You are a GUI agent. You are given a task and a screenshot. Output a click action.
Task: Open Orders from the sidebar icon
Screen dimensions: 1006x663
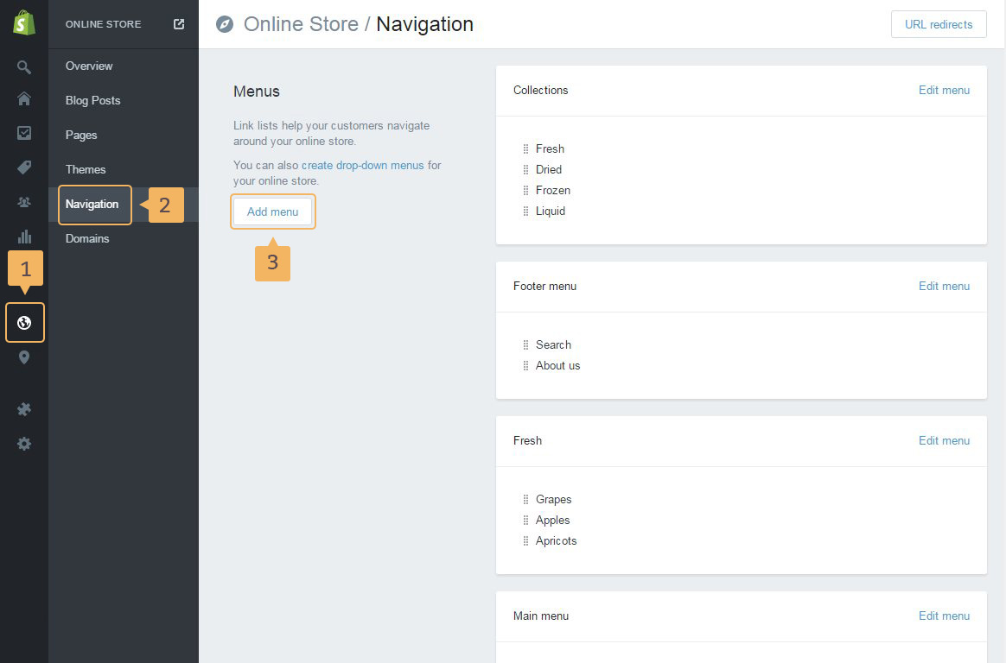[24, 133]
